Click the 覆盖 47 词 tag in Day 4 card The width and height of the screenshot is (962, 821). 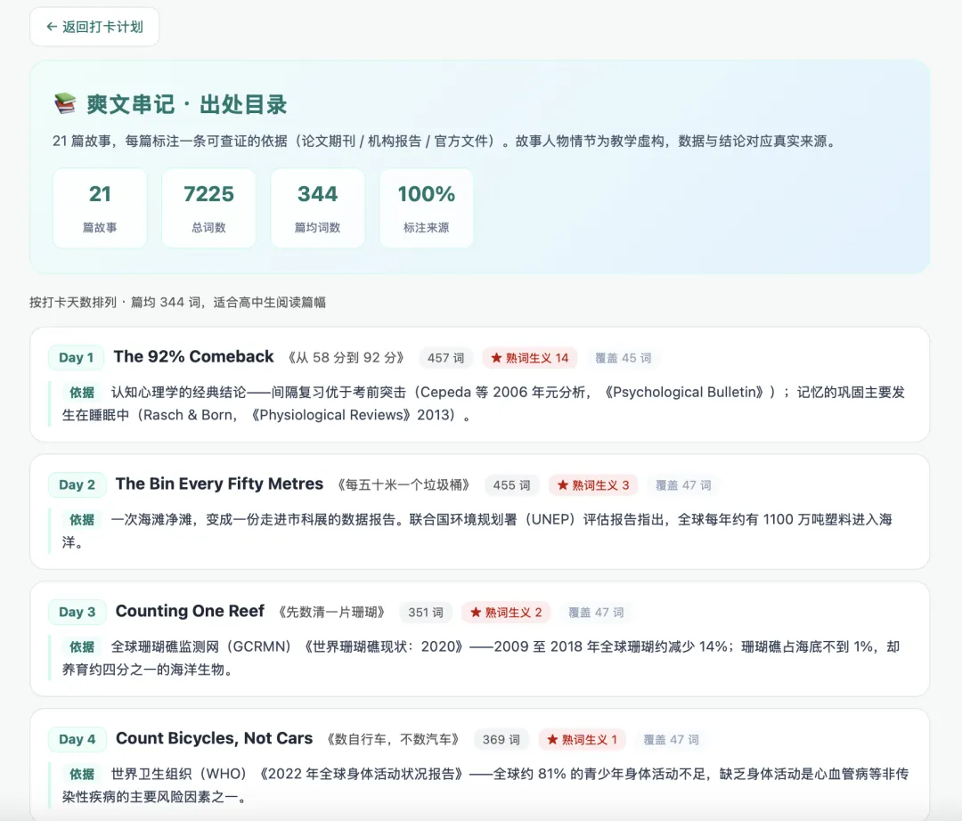click(672, 739)
